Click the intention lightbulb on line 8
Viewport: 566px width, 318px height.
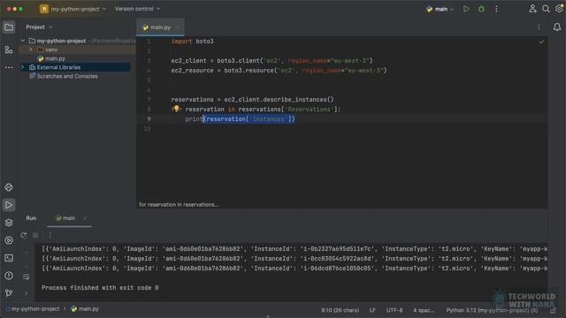[x=176, y=109]
